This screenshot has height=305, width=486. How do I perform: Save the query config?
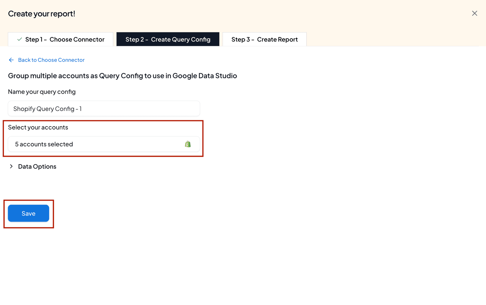[29, 213]
